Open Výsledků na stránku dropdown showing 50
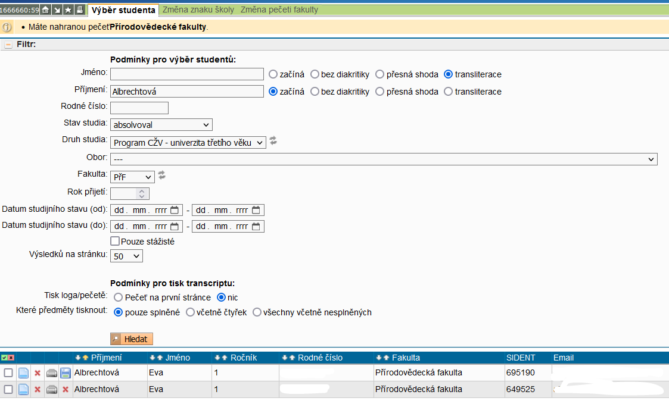The width and height of the screenshot is (669, 401). pyautogui.click(x=126, y=256)
